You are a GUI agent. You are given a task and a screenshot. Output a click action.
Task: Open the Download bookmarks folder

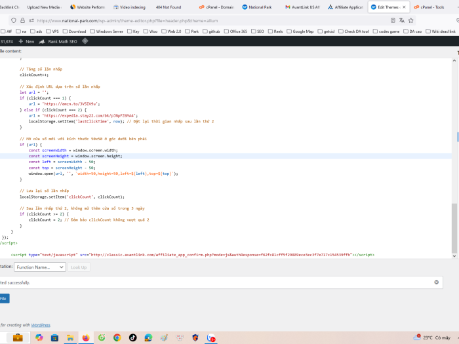coord(74,31)
